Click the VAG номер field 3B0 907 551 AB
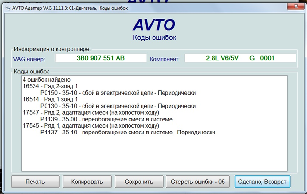 [100, 58]
